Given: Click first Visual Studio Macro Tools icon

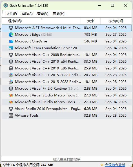Looking at the screenshot, I should click(x=11, y=95).
